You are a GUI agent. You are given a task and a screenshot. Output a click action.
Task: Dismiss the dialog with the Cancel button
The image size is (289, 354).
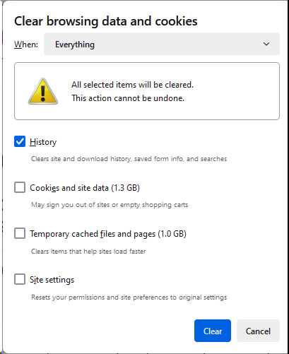click(258, 331)
